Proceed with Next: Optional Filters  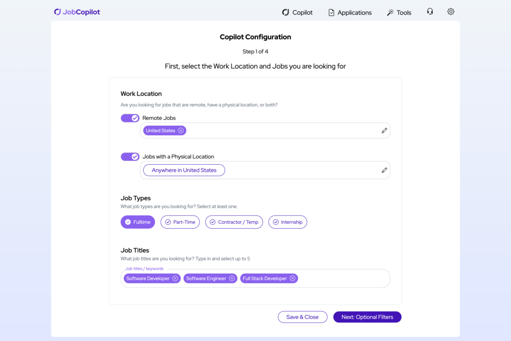click(x=367, y=317)
